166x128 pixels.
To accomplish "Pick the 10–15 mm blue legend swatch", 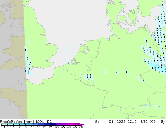I will tap(35, 125).
